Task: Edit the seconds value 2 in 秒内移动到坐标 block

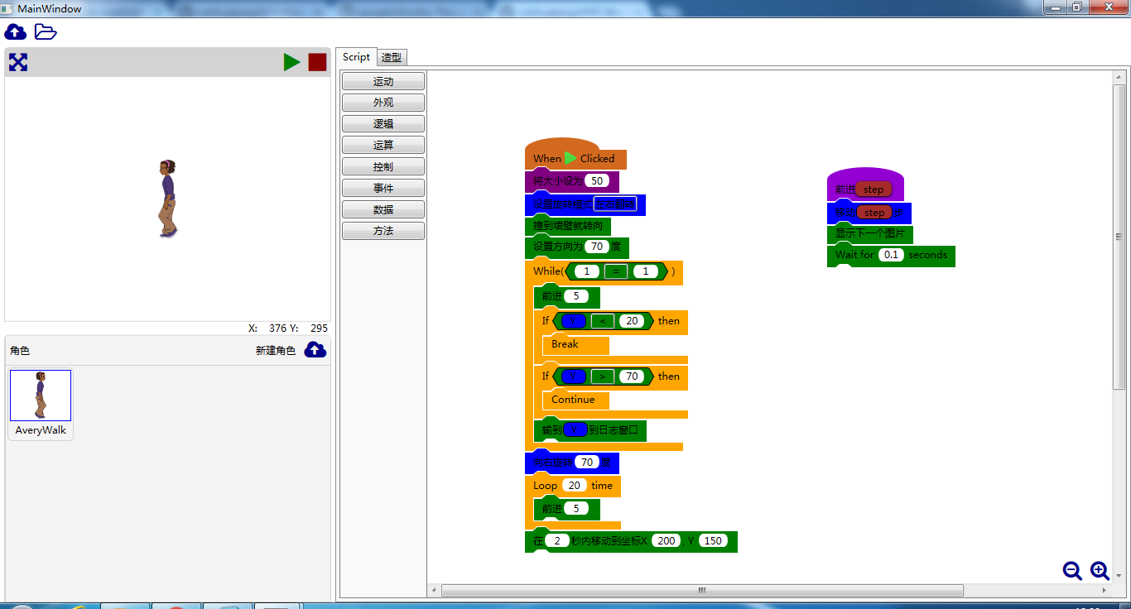Action: [557, 541]
